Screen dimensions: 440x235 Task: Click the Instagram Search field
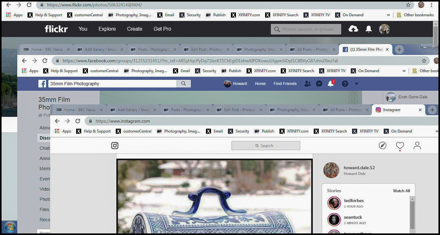coord(266,146)
